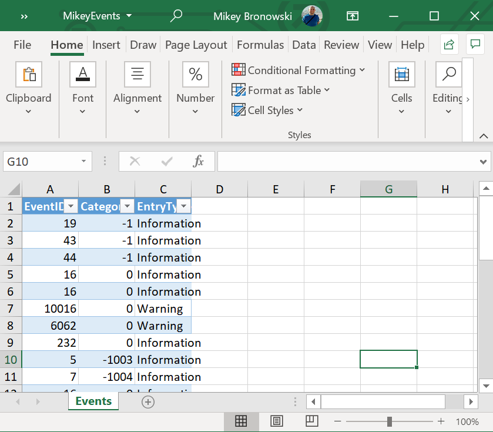Open the Comments speech bubble icon
493x432 pixels.
coord(475,45)
